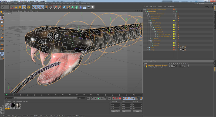The image size is (216, 117).
Task: Select the Move tool in top toolbar
Action: (16, 7)
